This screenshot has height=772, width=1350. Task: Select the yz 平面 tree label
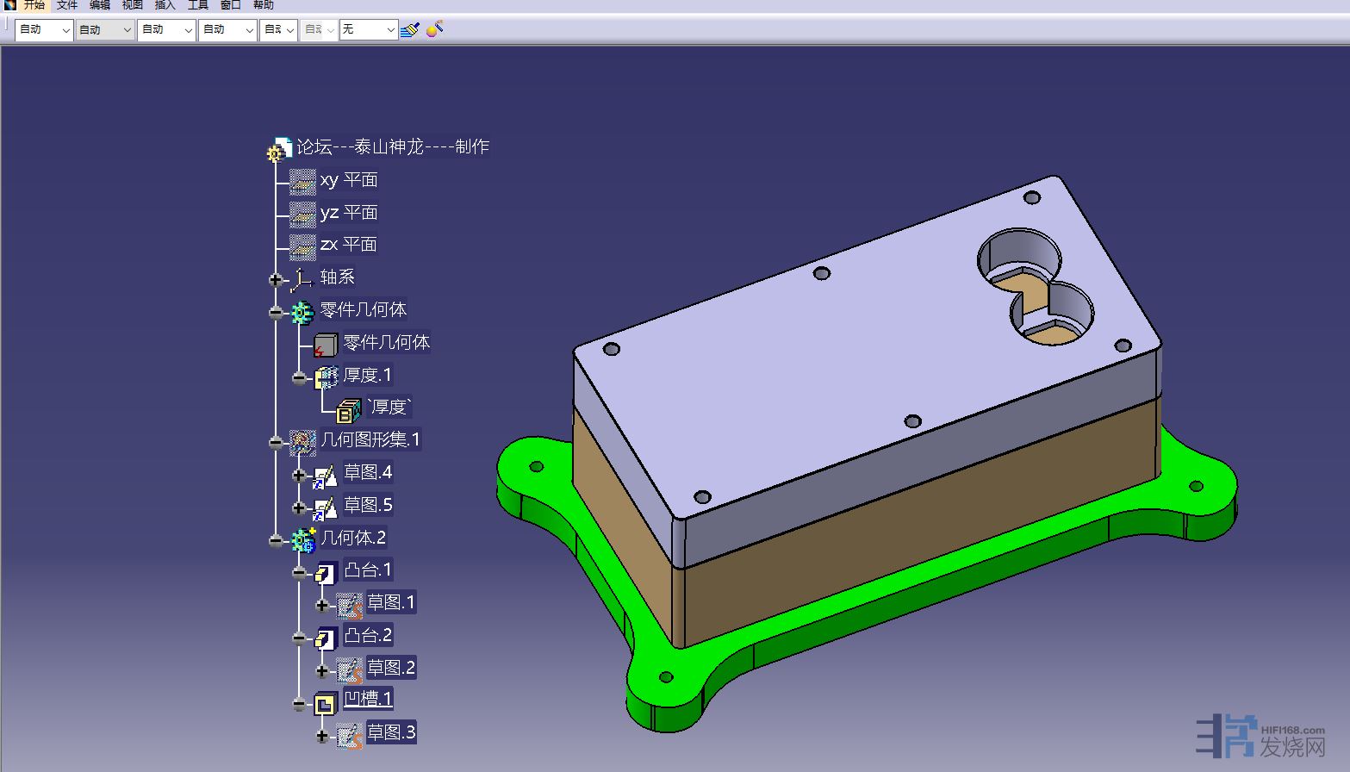click(x=349, y=213)
